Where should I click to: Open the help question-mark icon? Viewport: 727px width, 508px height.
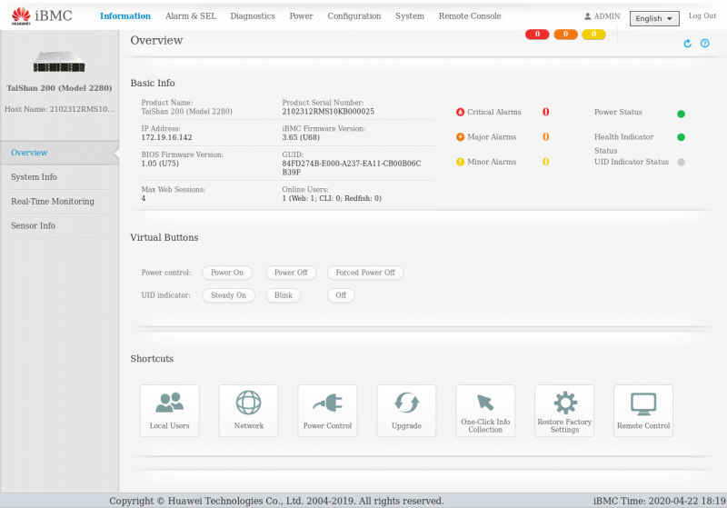705,43
